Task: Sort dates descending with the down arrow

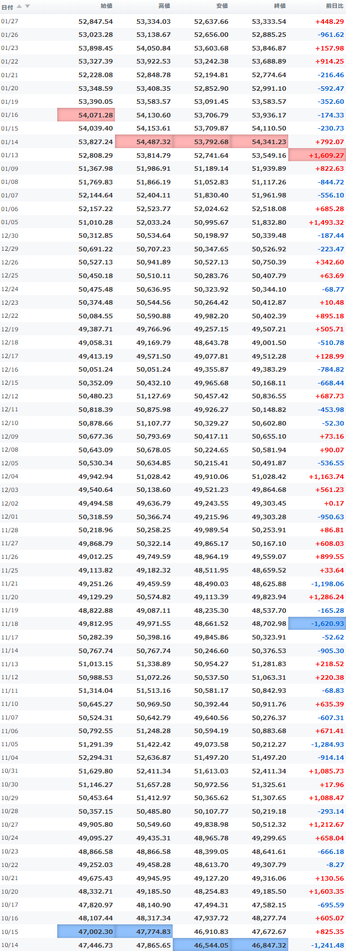Action: click(x=27, y=6)
